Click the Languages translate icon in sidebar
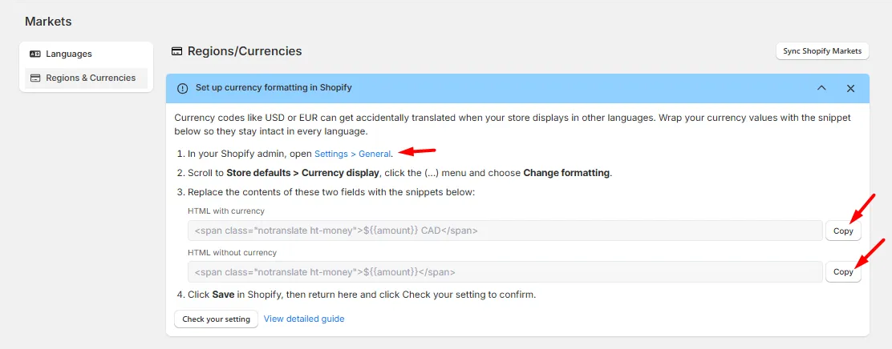Image resolution: width=892 pixels, height=349 pixels. [34, 54]
